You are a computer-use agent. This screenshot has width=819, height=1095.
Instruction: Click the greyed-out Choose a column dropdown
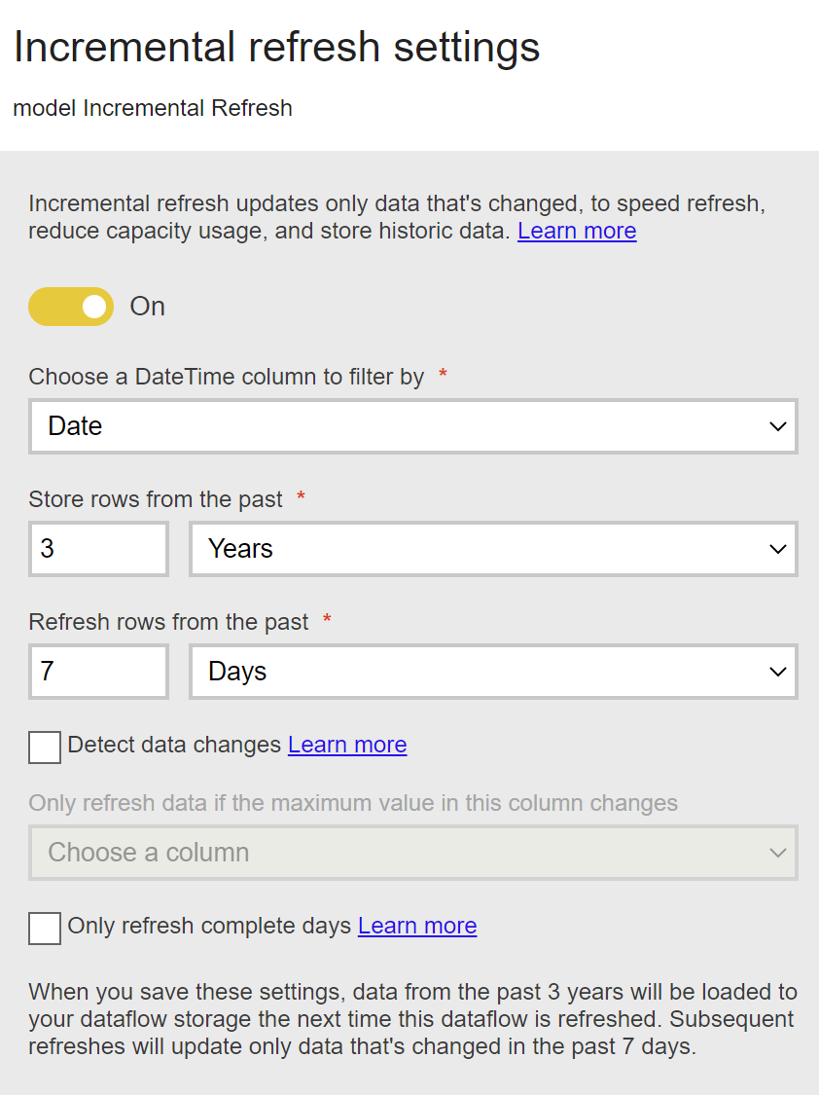[x=412, y=853]
